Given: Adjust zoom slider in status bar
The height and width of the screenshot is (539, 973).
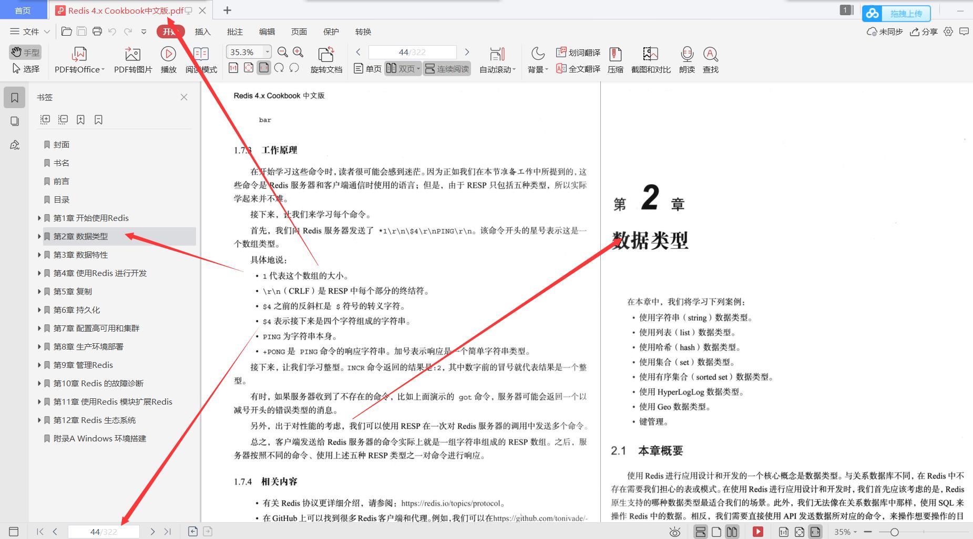Looking at the screenshot, I should (894, 532).
